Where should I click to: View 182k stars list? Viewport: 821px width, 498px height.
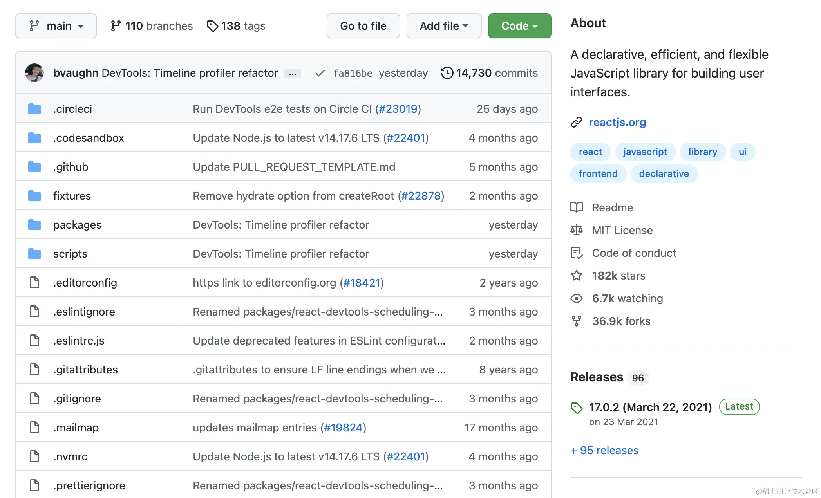click(618, 276)
